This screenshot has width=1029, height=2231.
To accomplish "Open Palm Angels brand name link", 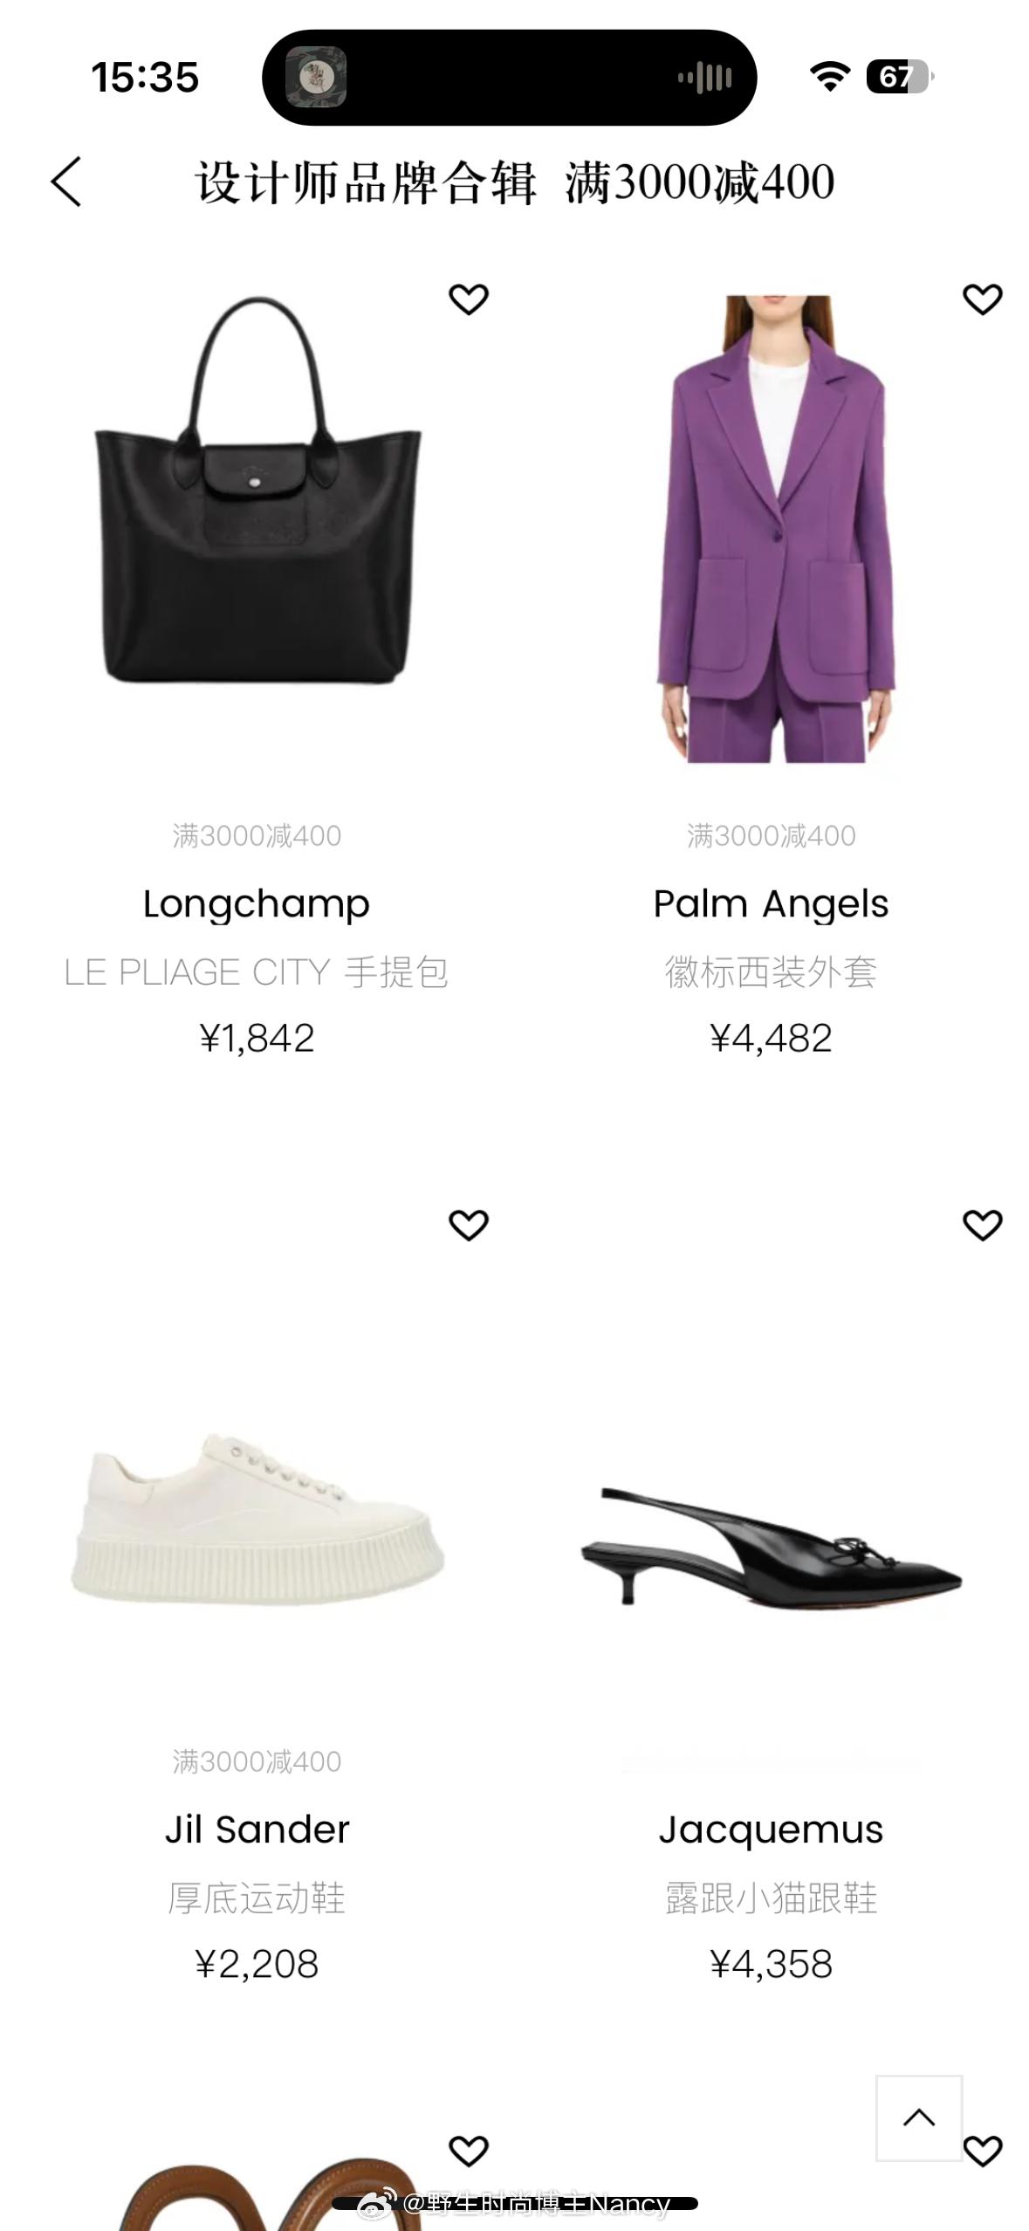I will pos(771,904).
